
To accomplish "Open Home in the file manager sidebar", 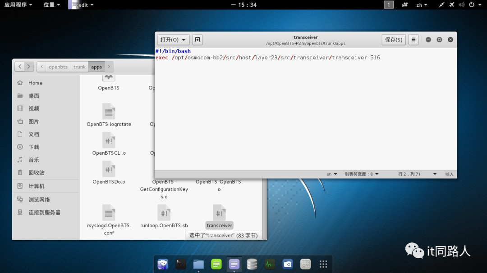I will (x=46, y=83).
